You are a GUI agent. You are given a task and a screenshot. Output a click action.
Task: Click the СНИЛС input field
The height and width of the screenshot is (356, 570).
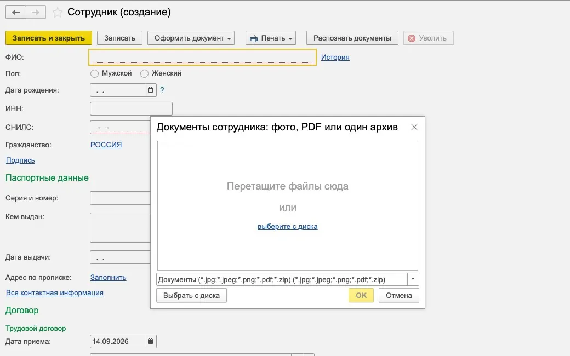[x=121, y=127]
